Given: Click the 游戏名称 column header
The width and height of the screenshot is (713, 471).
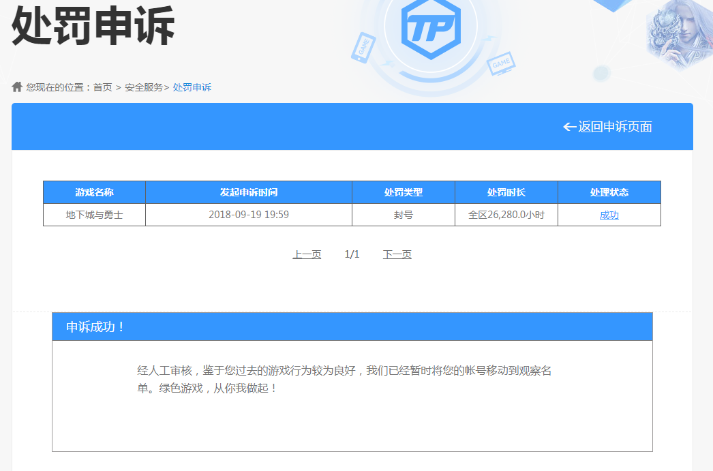Looking at the screenshot, I should [95, 192].
